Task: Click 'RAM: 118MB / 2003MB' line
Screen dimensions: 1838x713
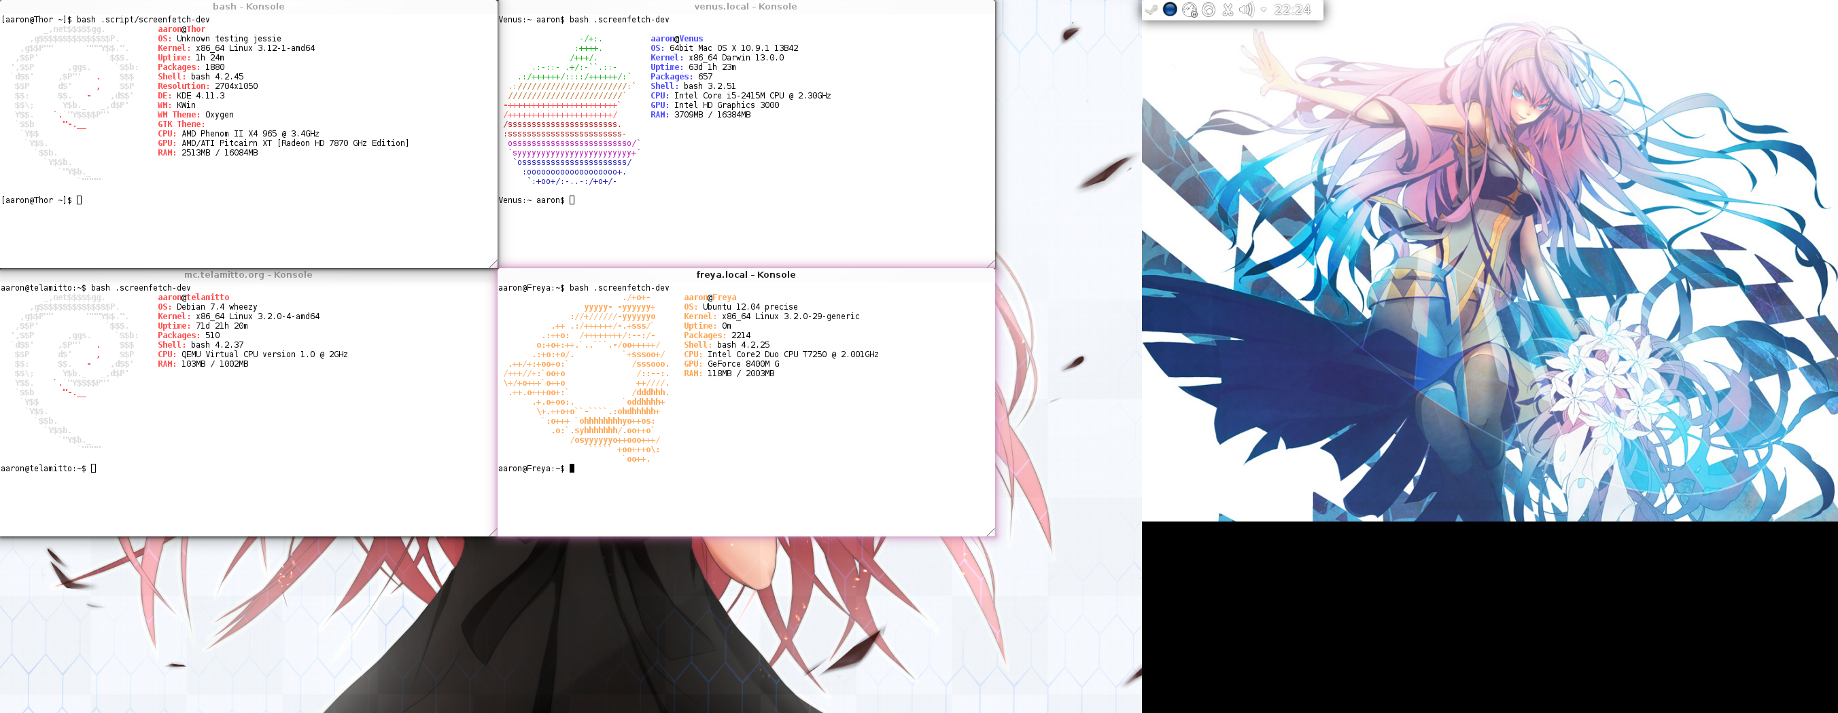Action: click(729, 373)
